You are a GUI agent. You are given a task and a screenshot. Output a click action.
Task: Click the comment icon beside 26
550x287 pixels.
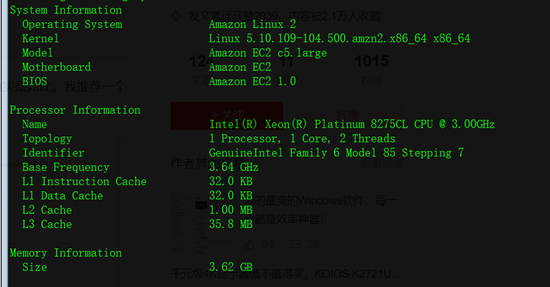pos(295,244)
